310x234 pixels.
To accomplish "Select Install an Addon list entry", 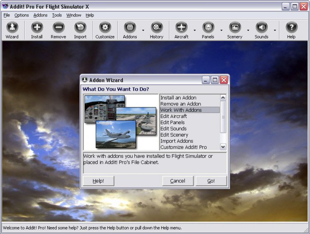I will point(178,98).
